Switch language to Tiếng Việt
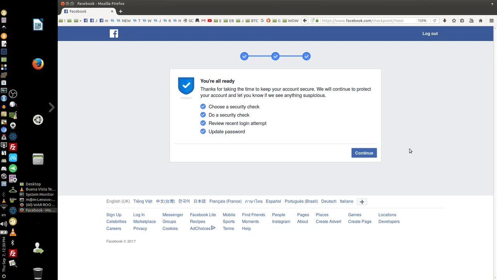Image resolution: width=497 pixels, height=280 pixels. [x=143, y=201]
